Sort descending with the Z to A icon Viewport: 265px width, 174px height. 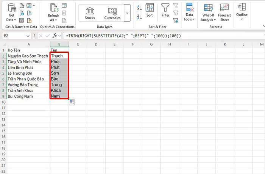click(x=139, y=16)
